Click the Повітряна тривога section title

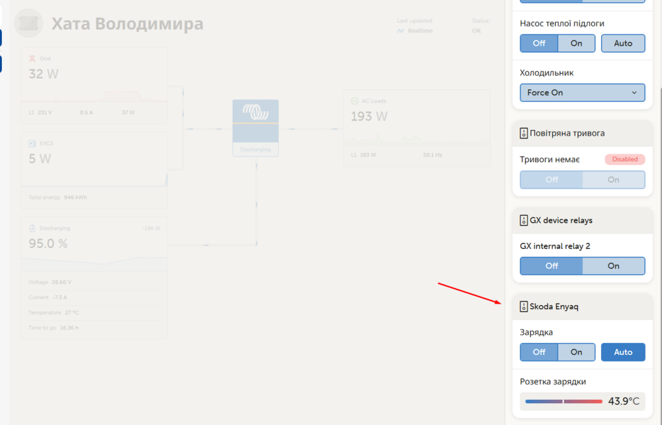point(567,133)
